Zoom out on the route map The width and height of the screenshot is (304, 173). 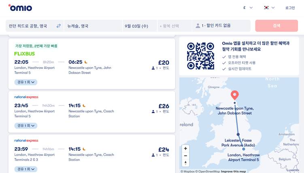(185, 156)
